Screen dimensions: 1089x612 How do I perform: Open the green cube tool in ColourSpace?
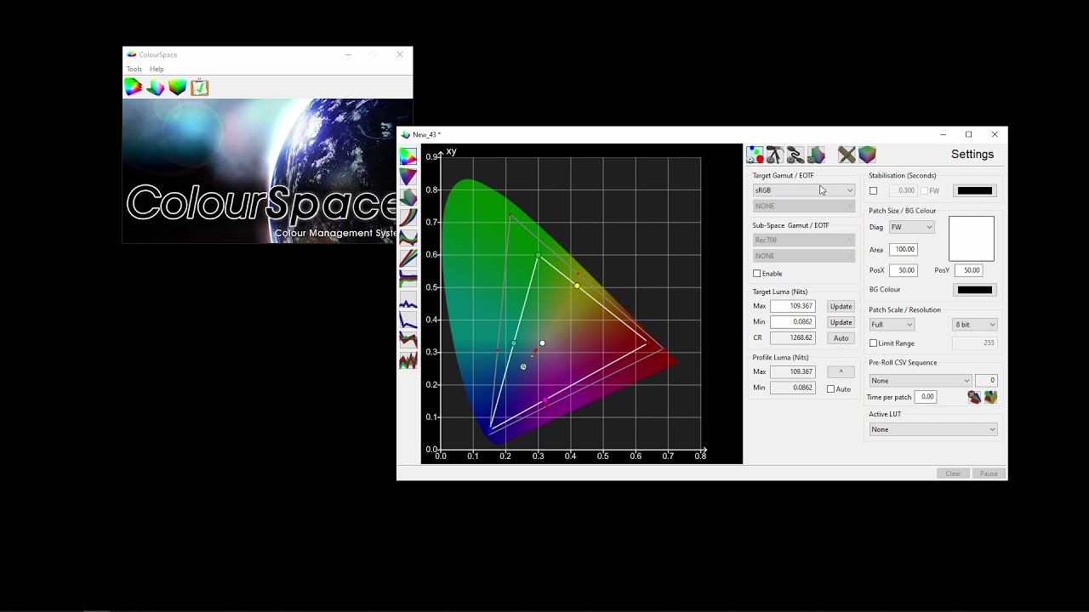[x=177, y=87]
